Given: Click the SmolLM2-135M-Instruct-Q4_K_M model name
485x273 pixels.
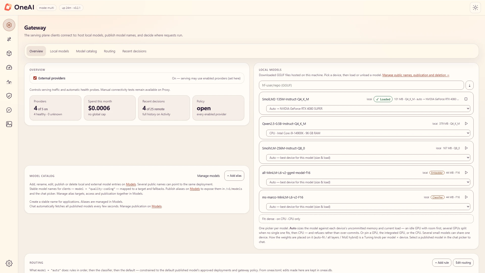Looking at the screenshot, I should tap(285, 99).
